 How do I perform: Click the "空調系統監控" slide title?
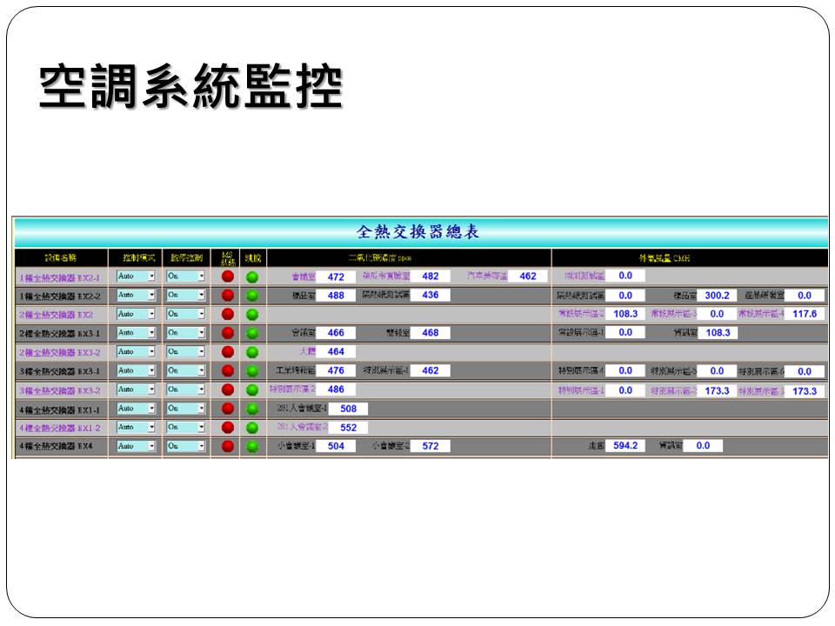tap(190, 87)
